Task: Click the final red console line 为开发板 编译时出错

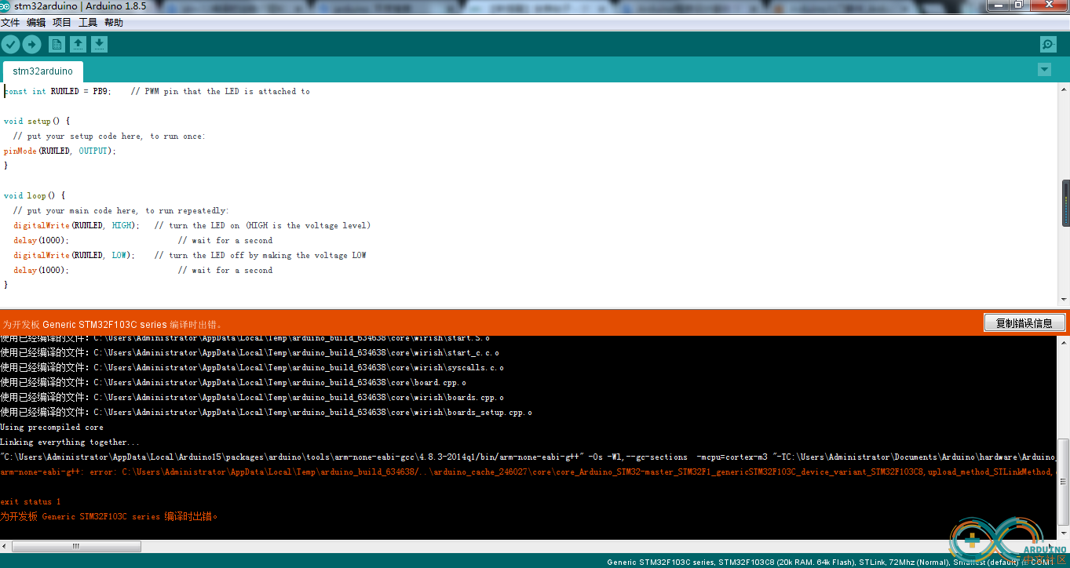Action: 109,517
